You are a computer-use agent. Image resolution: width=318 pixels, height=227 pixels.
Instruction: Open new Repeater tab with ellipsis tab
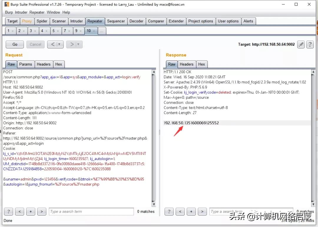coord(102,31)
